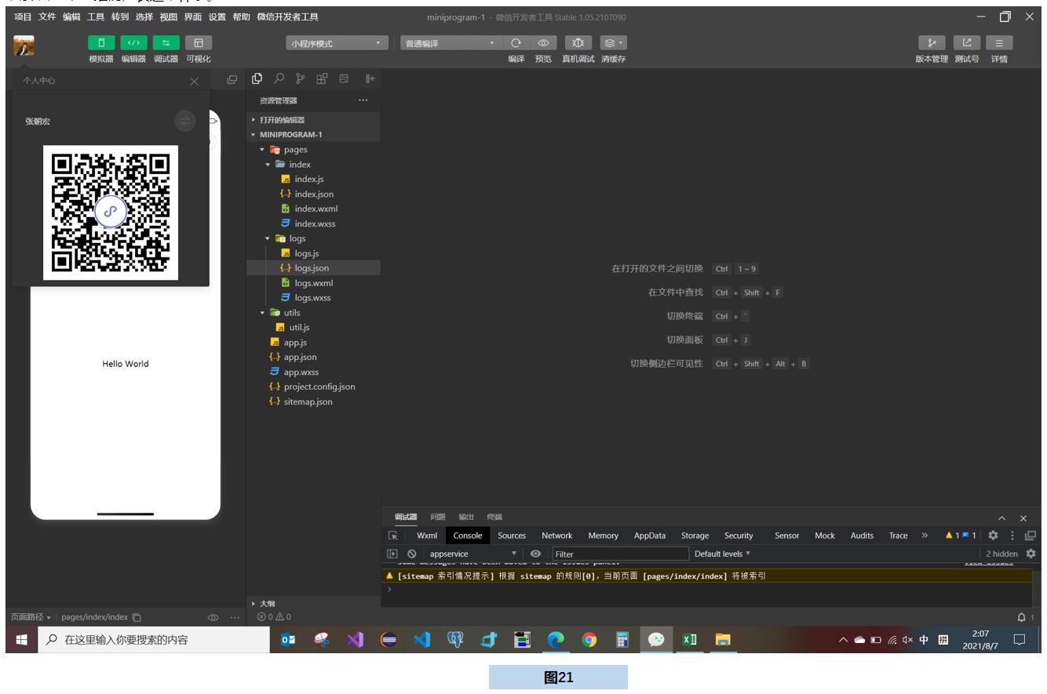This screenshot has height=694, width=1047.
Task: Click the QR code image in 个人中心
Action: tap(111, 212)
